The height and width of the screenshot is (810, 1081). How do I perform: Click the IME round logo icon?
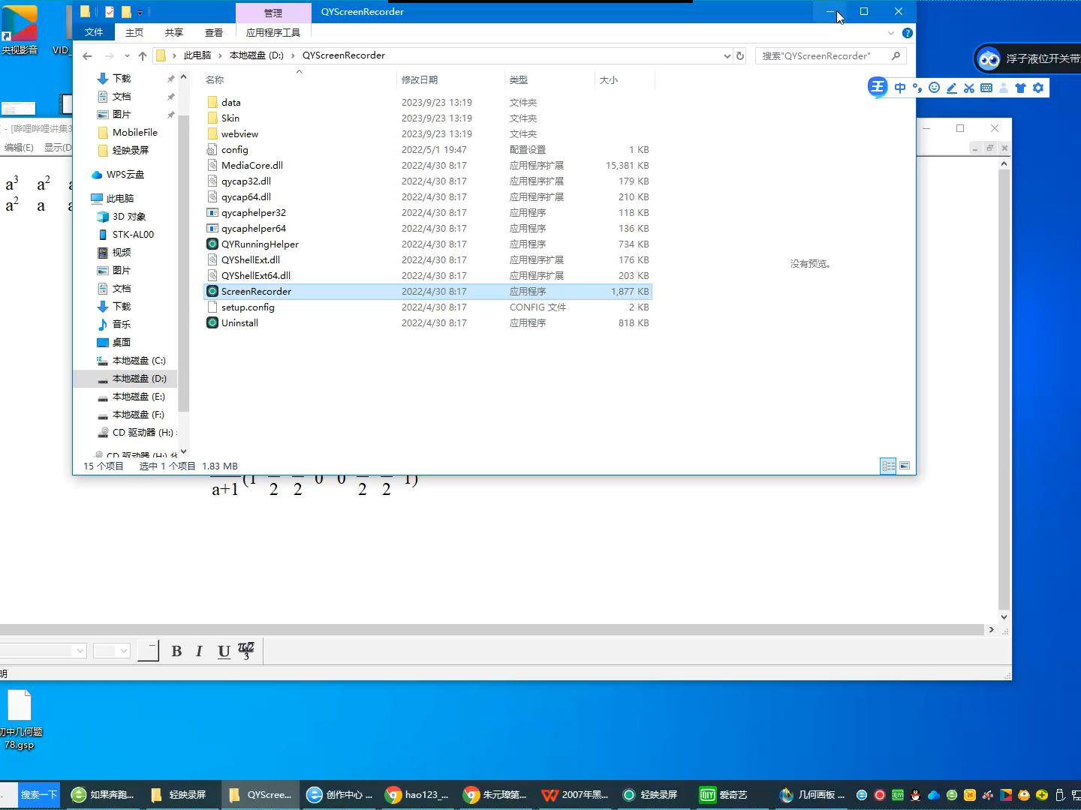(878, 87)
